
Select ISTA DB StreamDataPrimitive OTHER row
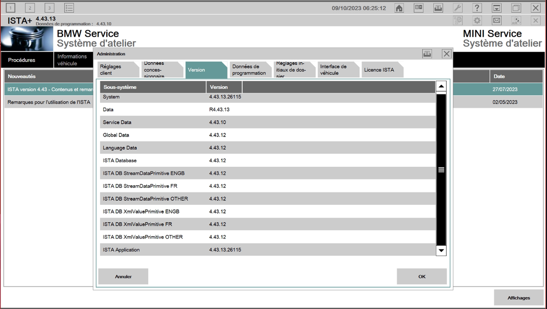pyautogui.click(x=268, y=198)
